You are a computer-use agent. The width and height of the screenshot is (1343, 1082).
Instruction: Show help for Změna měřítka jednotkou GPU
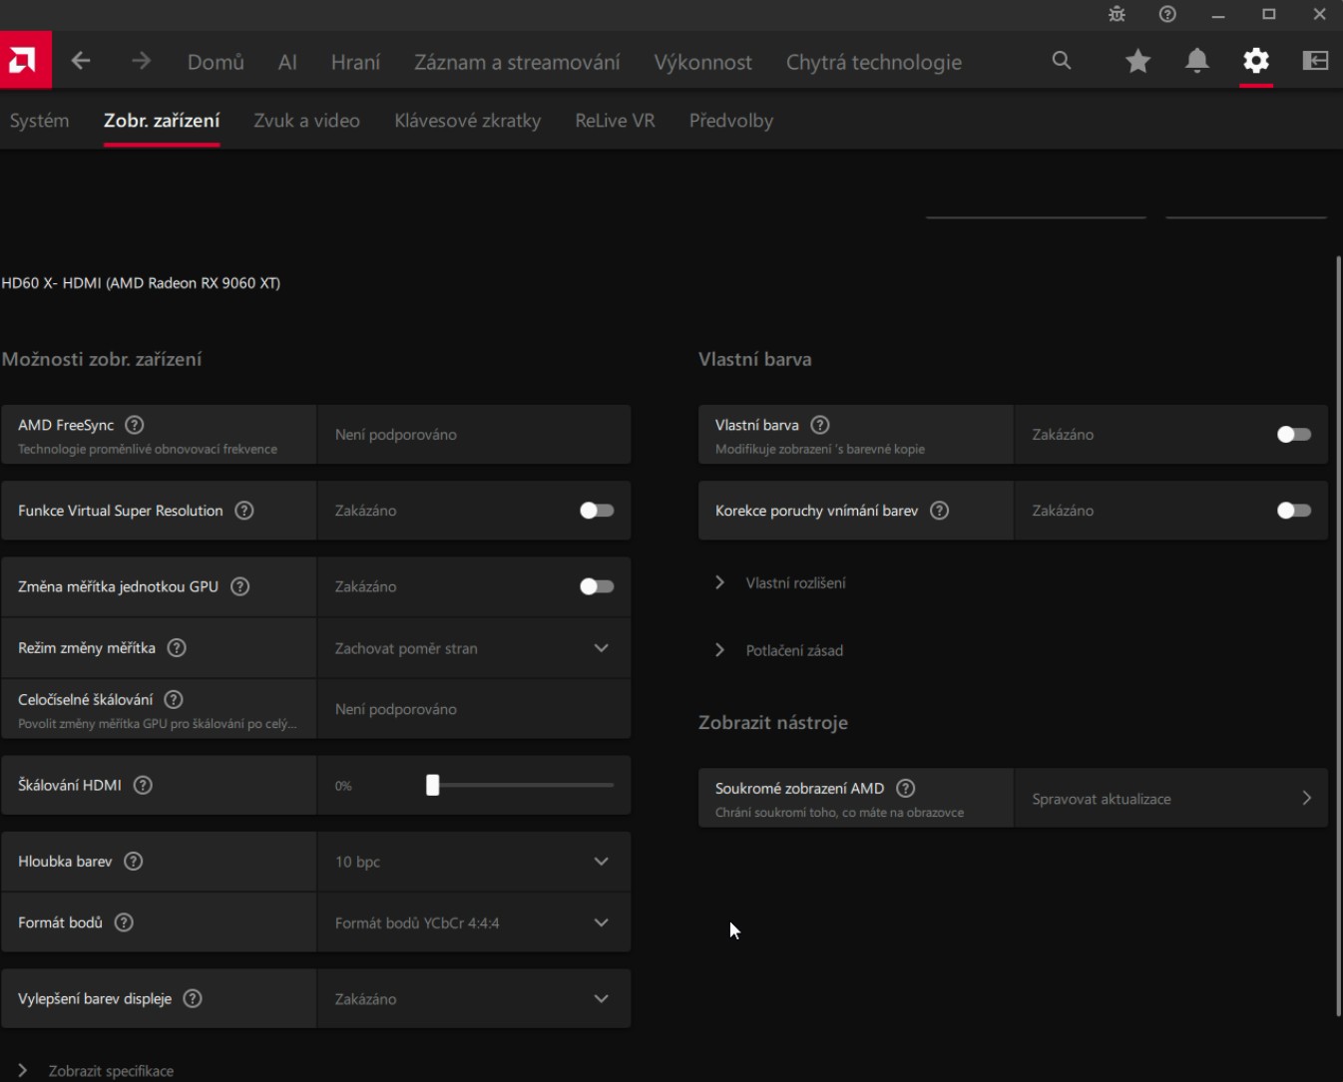[240, 586]
